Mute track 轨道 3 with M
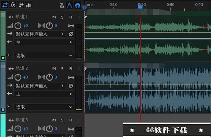211x137 pixels. (x=54, y=120)
